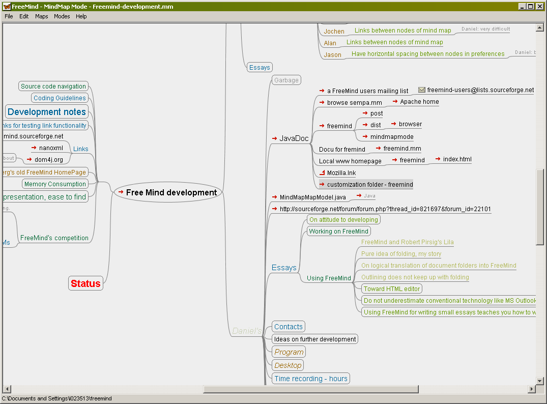This screenshot has height=404, width=547.
Task: Click the horizontal scrollbar right arrow
Action: pos(532,389)
